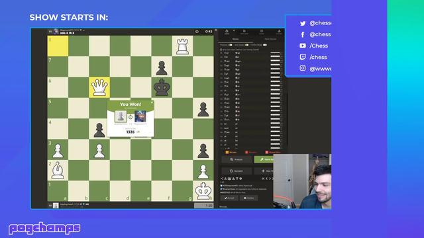
Task: Click the black pawn on f7
Action: point(162,67)
